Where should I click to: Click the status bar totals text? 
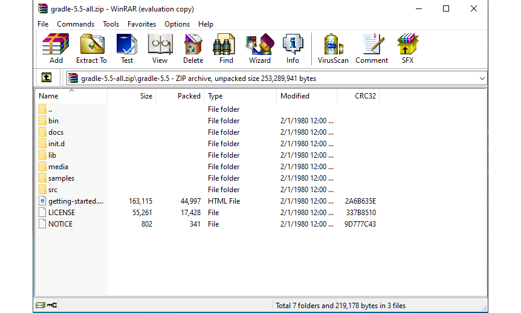[340, 305]
